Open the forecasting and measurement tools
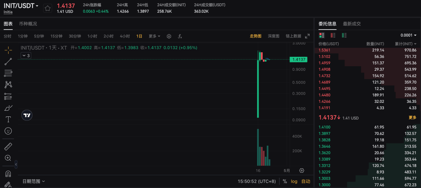 point(8,96)
